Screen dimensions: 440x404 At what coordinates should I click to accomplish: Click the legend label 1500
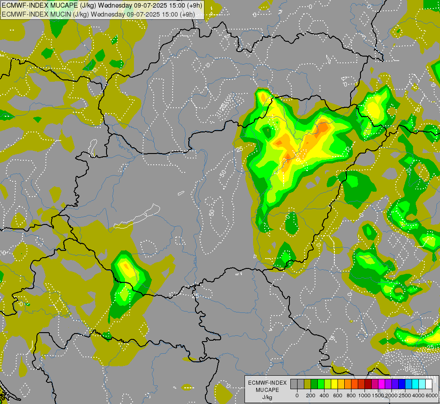[x=378, y=395]
